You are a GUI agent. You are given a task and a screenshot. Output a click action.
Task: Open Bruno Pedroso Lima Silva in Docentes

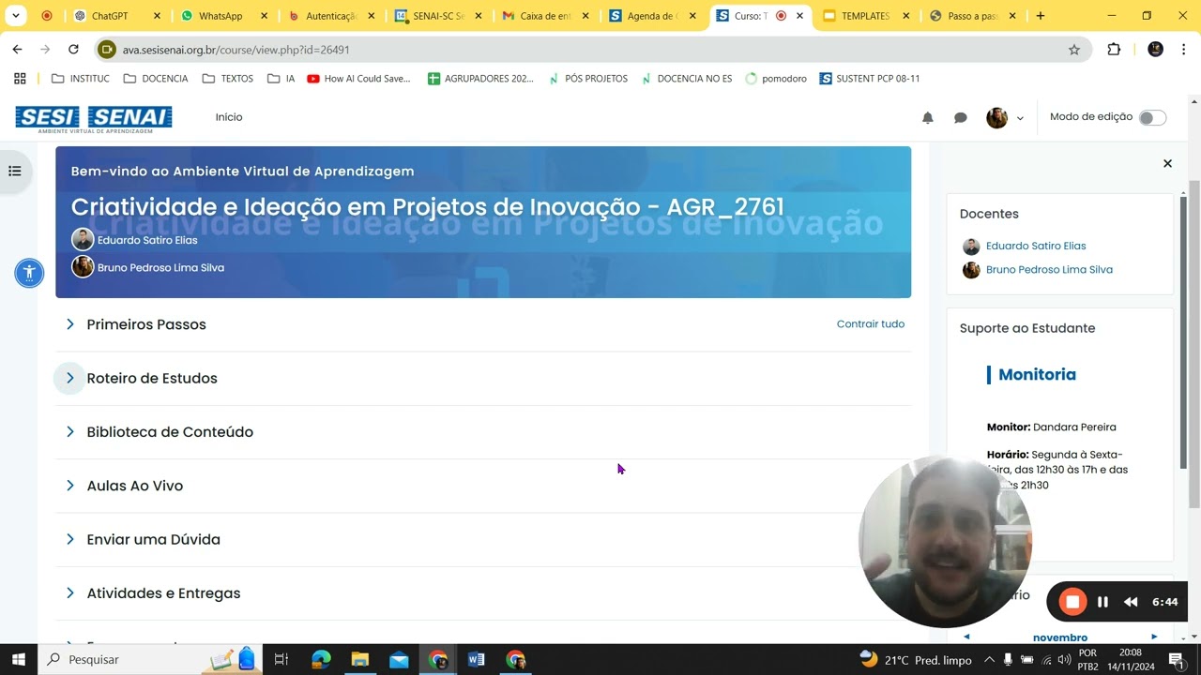coord(1049,269)
